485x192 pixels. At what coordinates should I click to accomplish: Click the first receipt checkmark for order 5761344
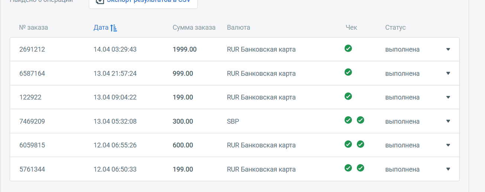click(348, 168)
